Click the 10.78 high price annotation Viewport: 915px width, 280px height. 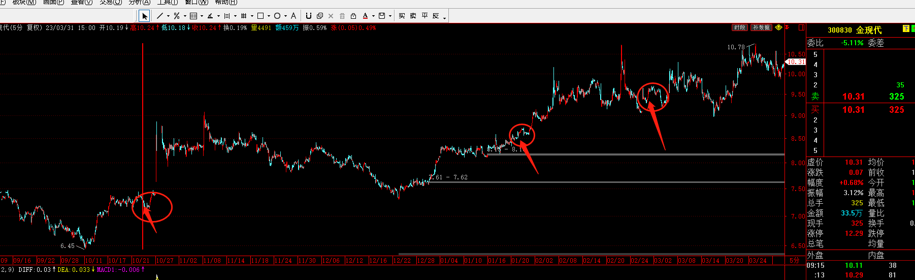coord(736,47)
